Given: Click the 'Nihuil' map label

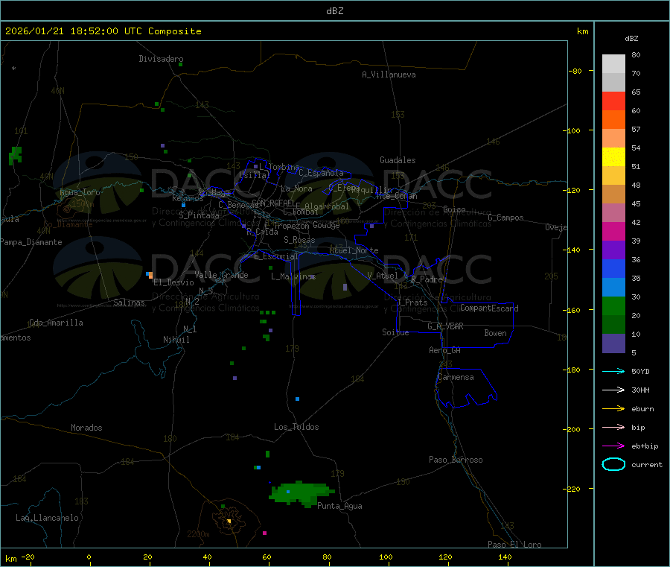Looking at the screenshot, I should coord(176,340).
